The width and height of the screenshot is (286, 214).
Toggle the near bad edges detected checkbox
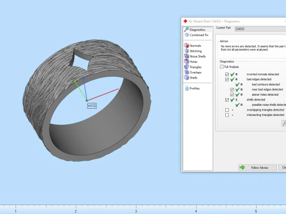pyautogui.click(x=232, y=90)
